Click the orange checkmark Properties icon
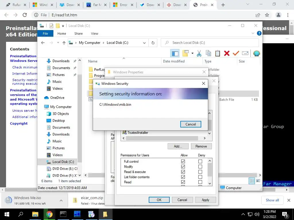Image resolution: width=294 pixels, height=220 pixels. (236, 54)
